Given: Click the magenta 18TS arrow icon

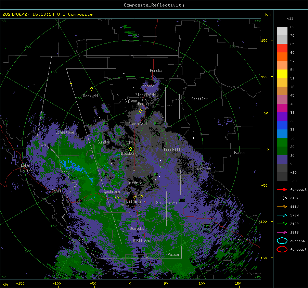Looking at the screenshot, I should pyautogui.click(x=282, y=233).
